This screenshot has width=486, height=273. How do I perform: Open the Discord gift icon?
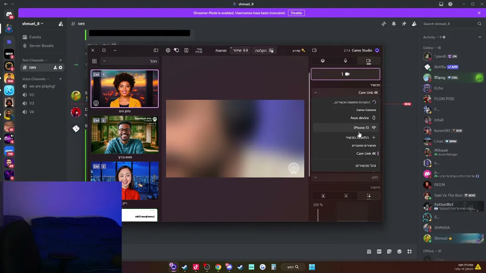pyautogui.click(x=369, y=251)
